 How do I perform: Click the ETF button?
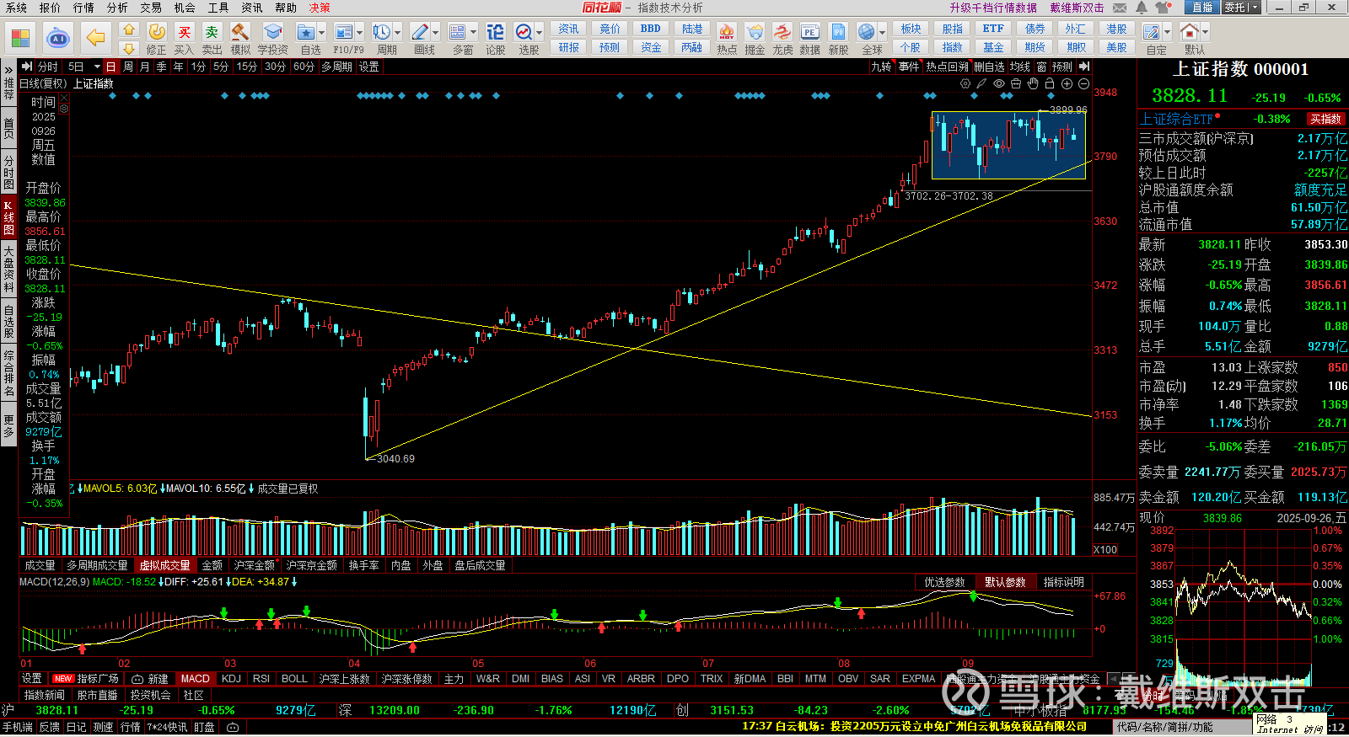coord(993,29)
